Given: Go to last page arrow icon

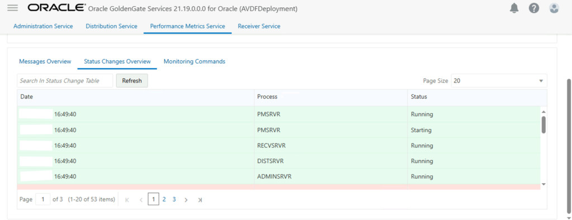Looking at the screenshot, I should pos(200,199).
